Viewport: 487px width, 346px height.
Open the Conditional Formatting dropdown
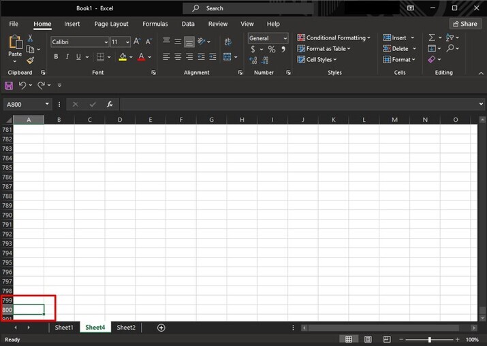coord(334,38)
